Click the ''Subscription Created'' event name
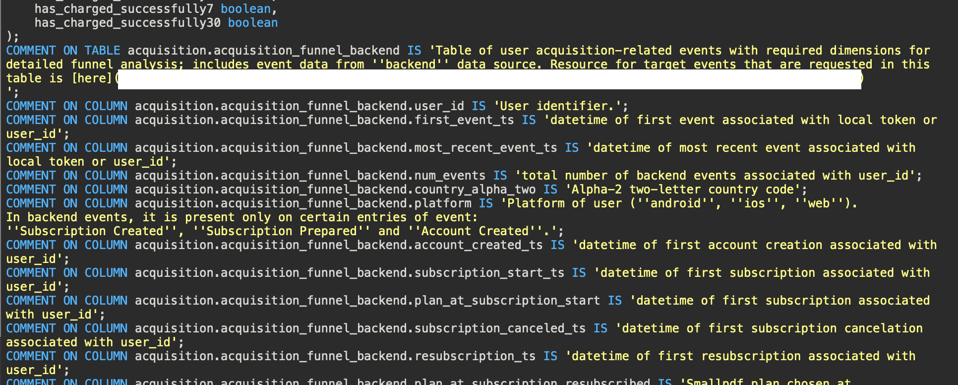This screenshot has width=958, height=385. [92, 231]
